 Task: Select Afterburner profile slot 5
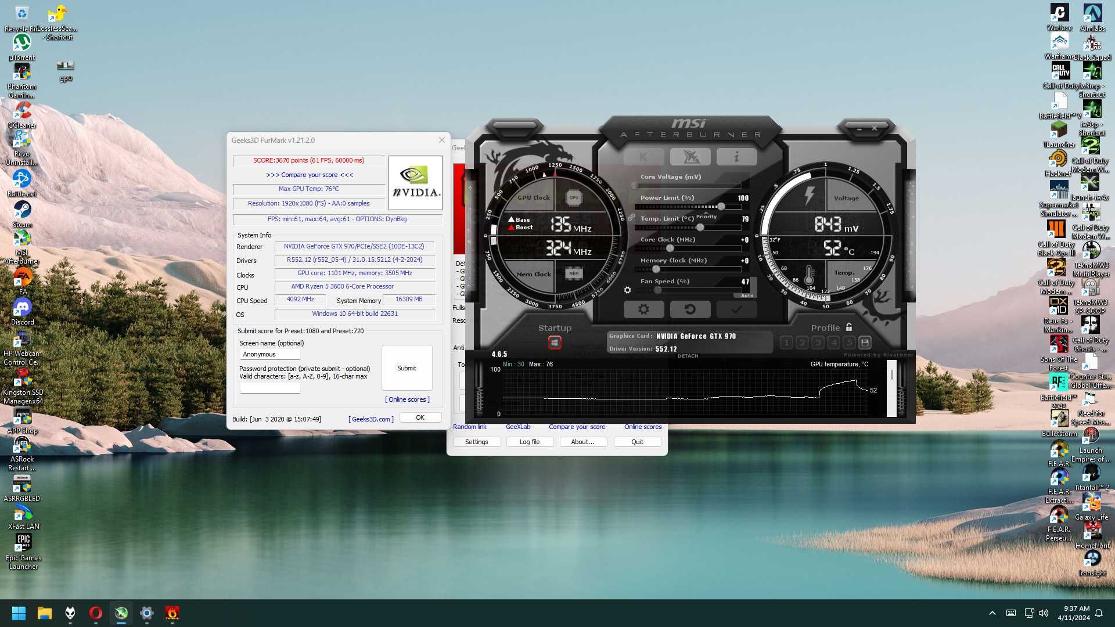click(x=849, y=343)
